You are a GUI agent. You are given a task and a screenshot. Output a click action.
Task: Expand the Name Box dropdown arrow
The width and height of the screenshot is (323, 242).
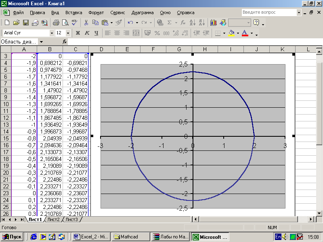(x=41, y=42)
